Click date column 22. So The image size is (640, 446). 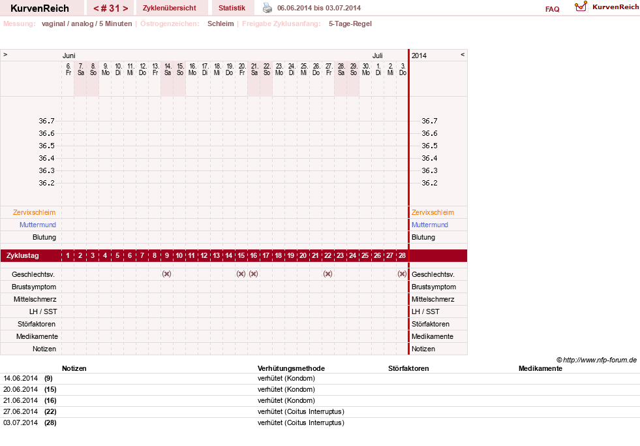coord(267,69)
